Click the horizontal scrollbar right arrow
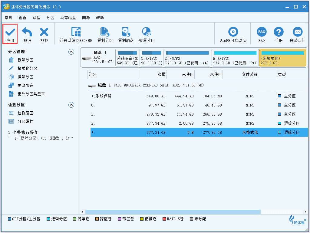This screenshot has height=233, width=310. [x=306, y=212]
